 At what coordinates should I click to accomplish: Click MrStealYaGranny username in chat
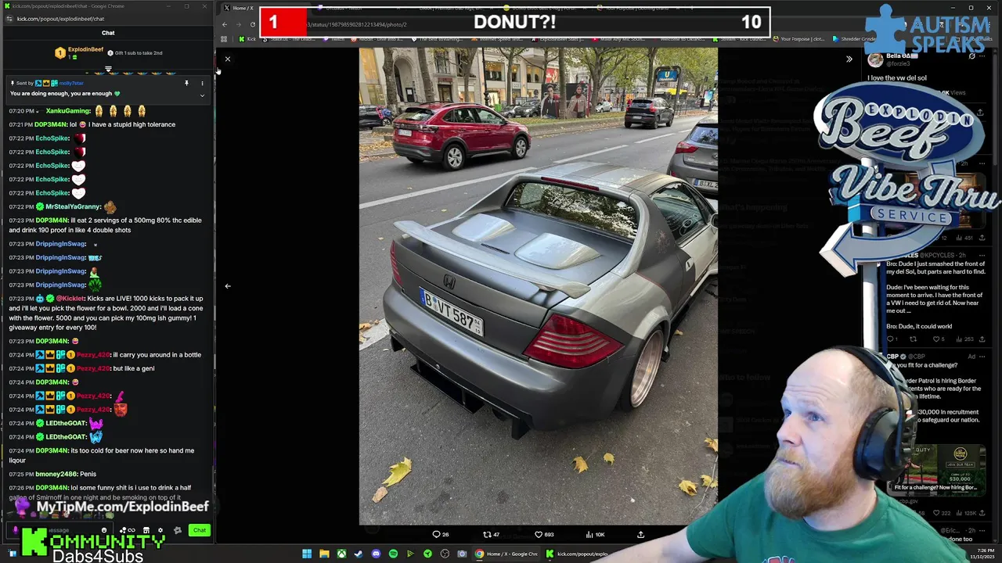click(x=73, y=206)
